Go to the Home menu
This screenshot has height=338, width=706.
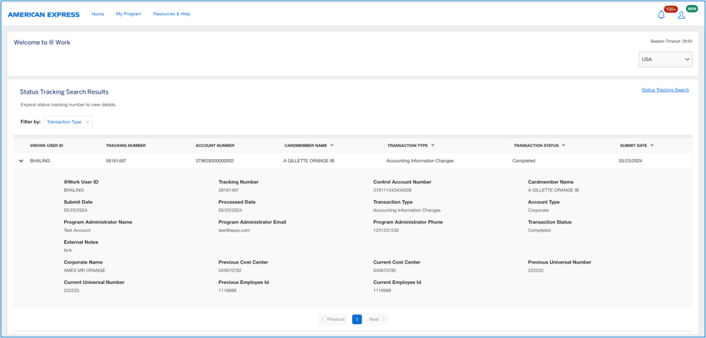point(97,14)
